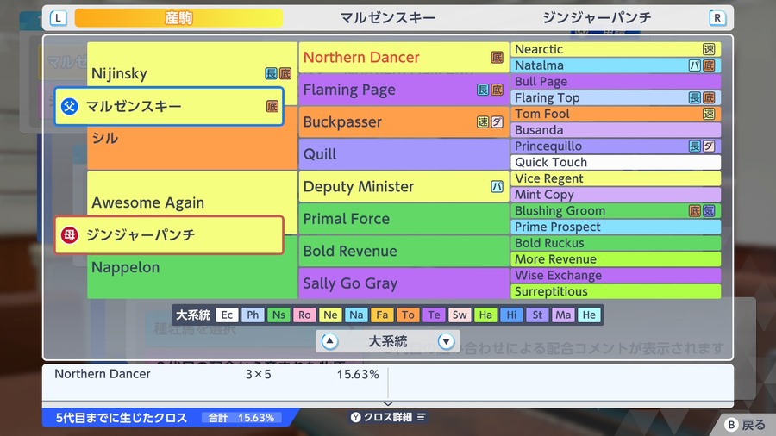Select Awesome Again in the pedigree
The height and width of the screenshot is (436, 776).
click(x=192, y=194)
